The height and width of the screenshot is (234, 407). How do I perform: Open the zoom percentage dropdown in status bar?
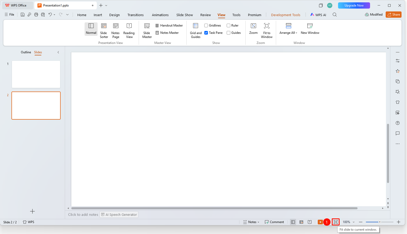(x=354, y=222)
